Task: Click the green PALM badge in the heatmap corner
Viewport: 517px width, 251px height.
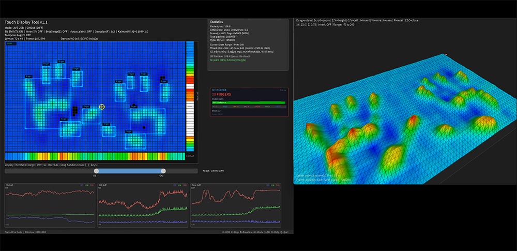Action: click(x=10, y=44)
